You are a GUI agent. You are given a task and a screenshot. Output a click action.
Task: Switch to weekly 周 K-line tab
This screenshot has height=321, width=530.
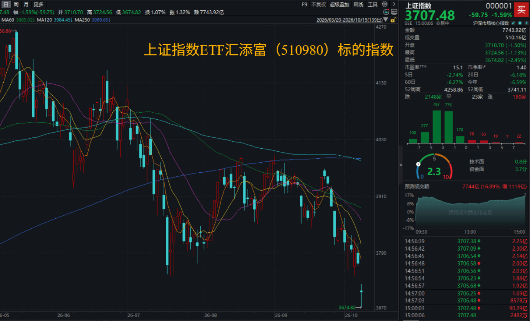point(16,4)
